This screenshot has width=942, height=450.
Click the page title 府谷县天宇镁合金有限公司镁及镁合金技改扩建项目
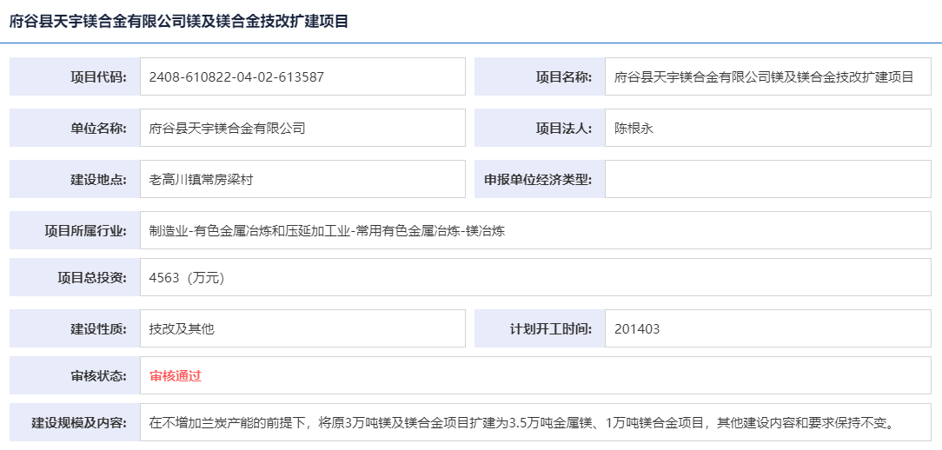(179, 22)
